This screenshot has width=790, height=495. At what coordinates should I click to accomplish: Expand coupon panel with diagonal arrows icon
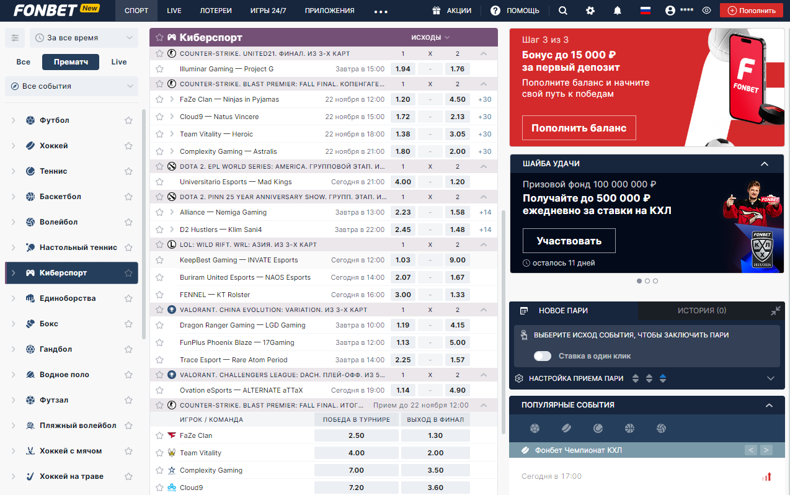[776, 311]
